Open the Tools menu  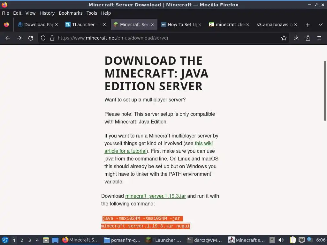coord(92,13)
